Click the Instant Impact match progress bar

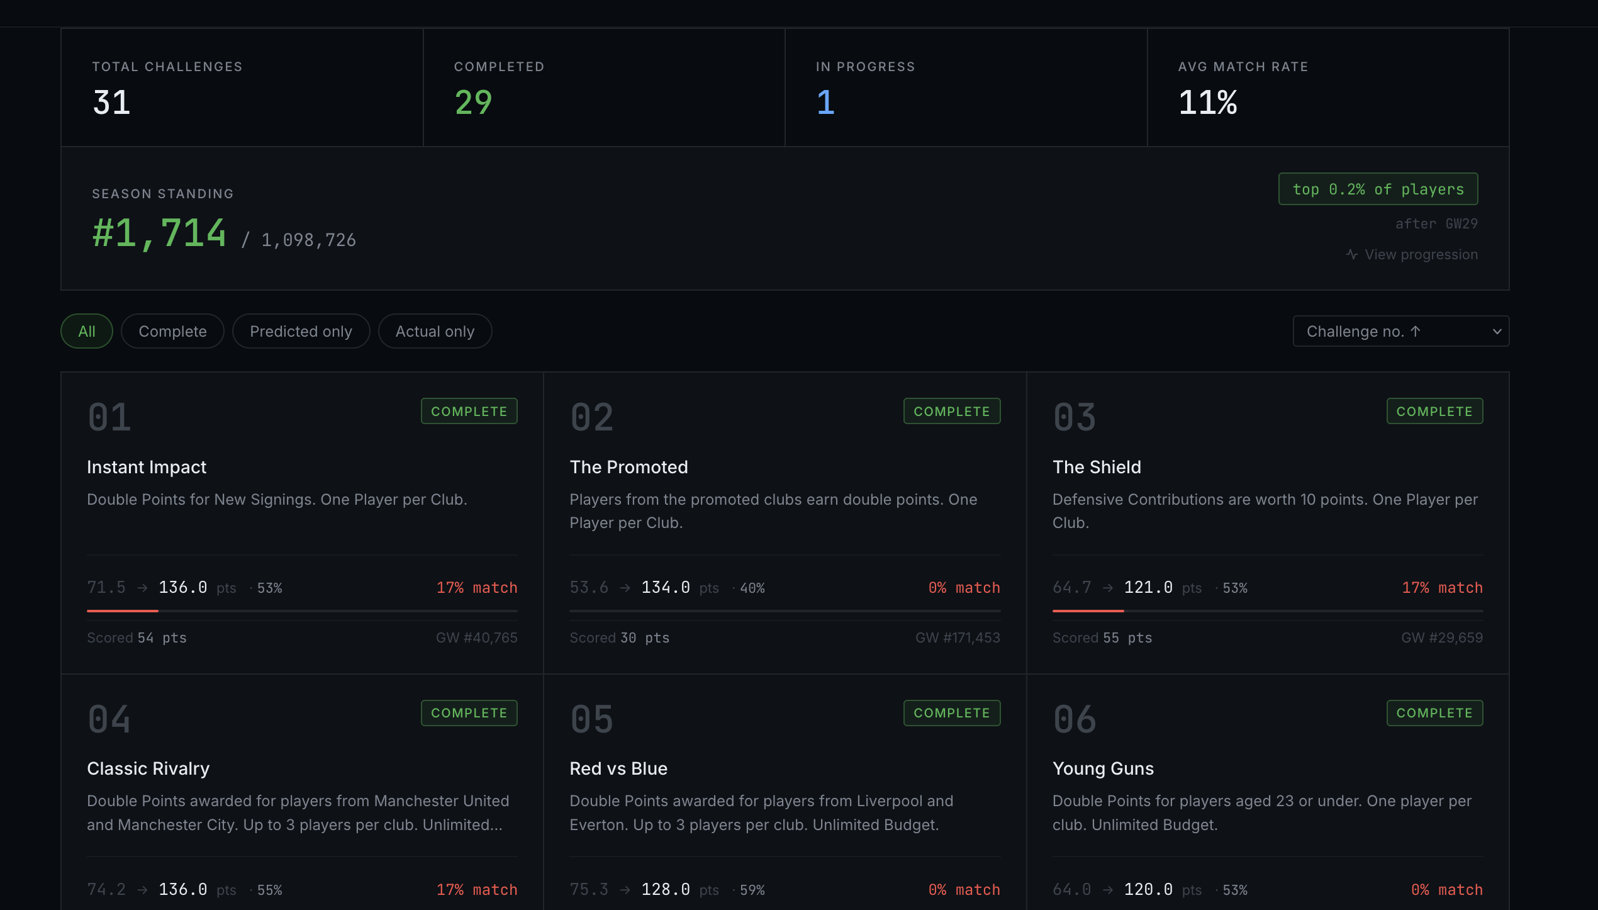coord(302,610)
